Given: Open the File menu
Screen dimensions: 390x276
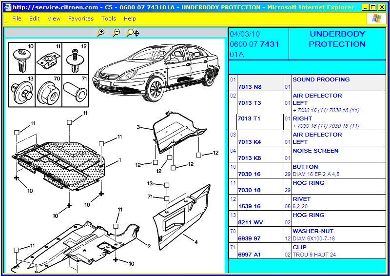Looking at the screenshot, I should click(17, 19).
